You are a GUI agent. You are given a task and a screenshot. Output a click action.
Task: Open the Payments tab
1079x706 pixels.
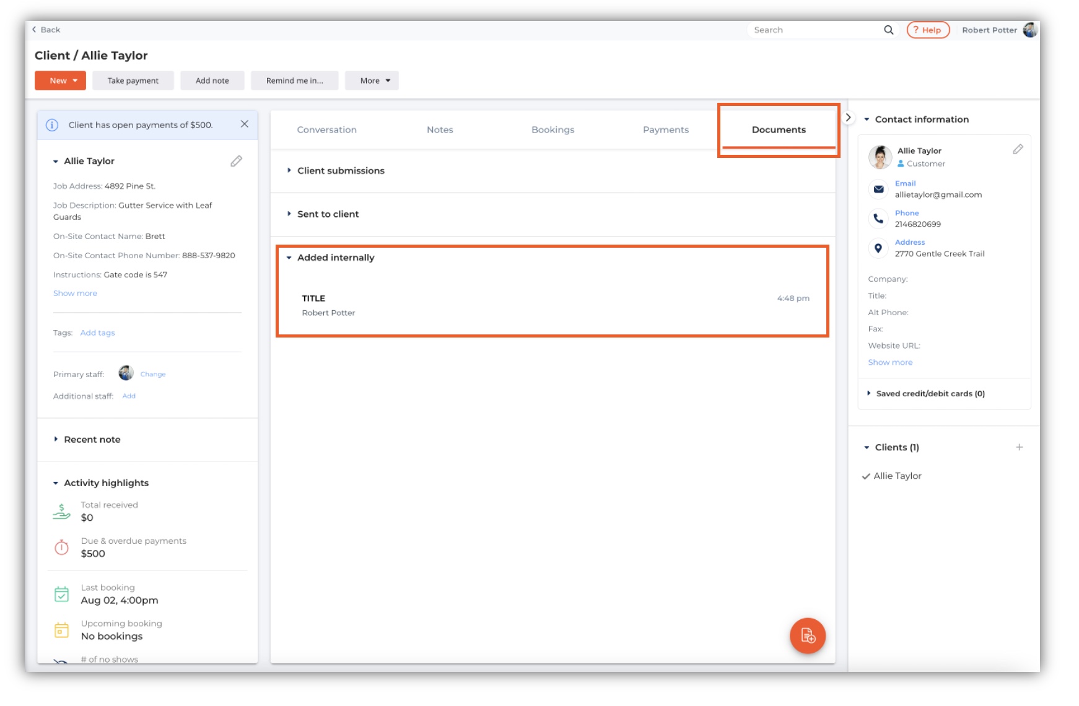(665, 129)
